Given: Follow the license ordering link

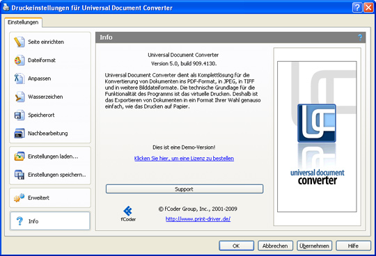Looking at the screenshot, I should click(184, 159).
